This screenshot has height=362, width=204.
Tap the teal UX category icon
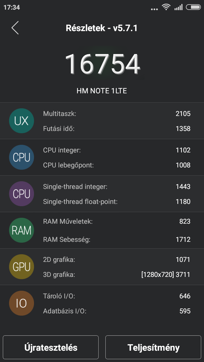coord(22,121)
